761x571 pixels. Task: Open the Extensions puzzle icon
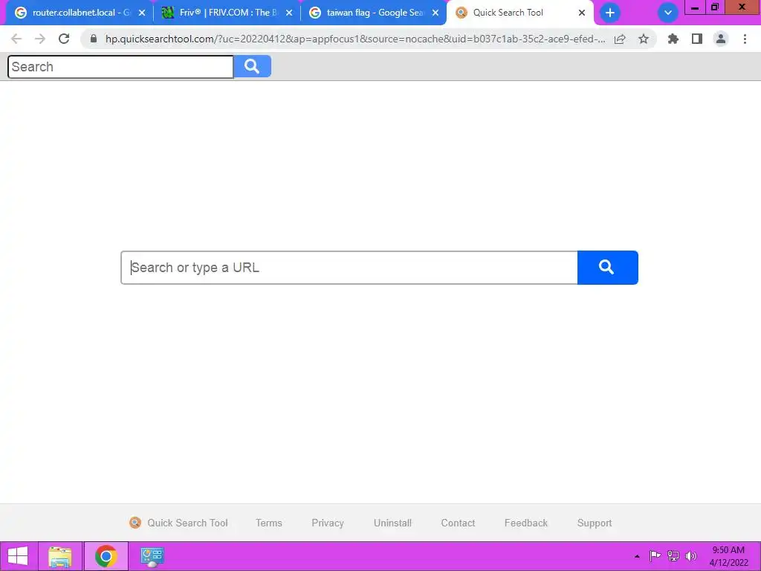click(x=673, y=39)
